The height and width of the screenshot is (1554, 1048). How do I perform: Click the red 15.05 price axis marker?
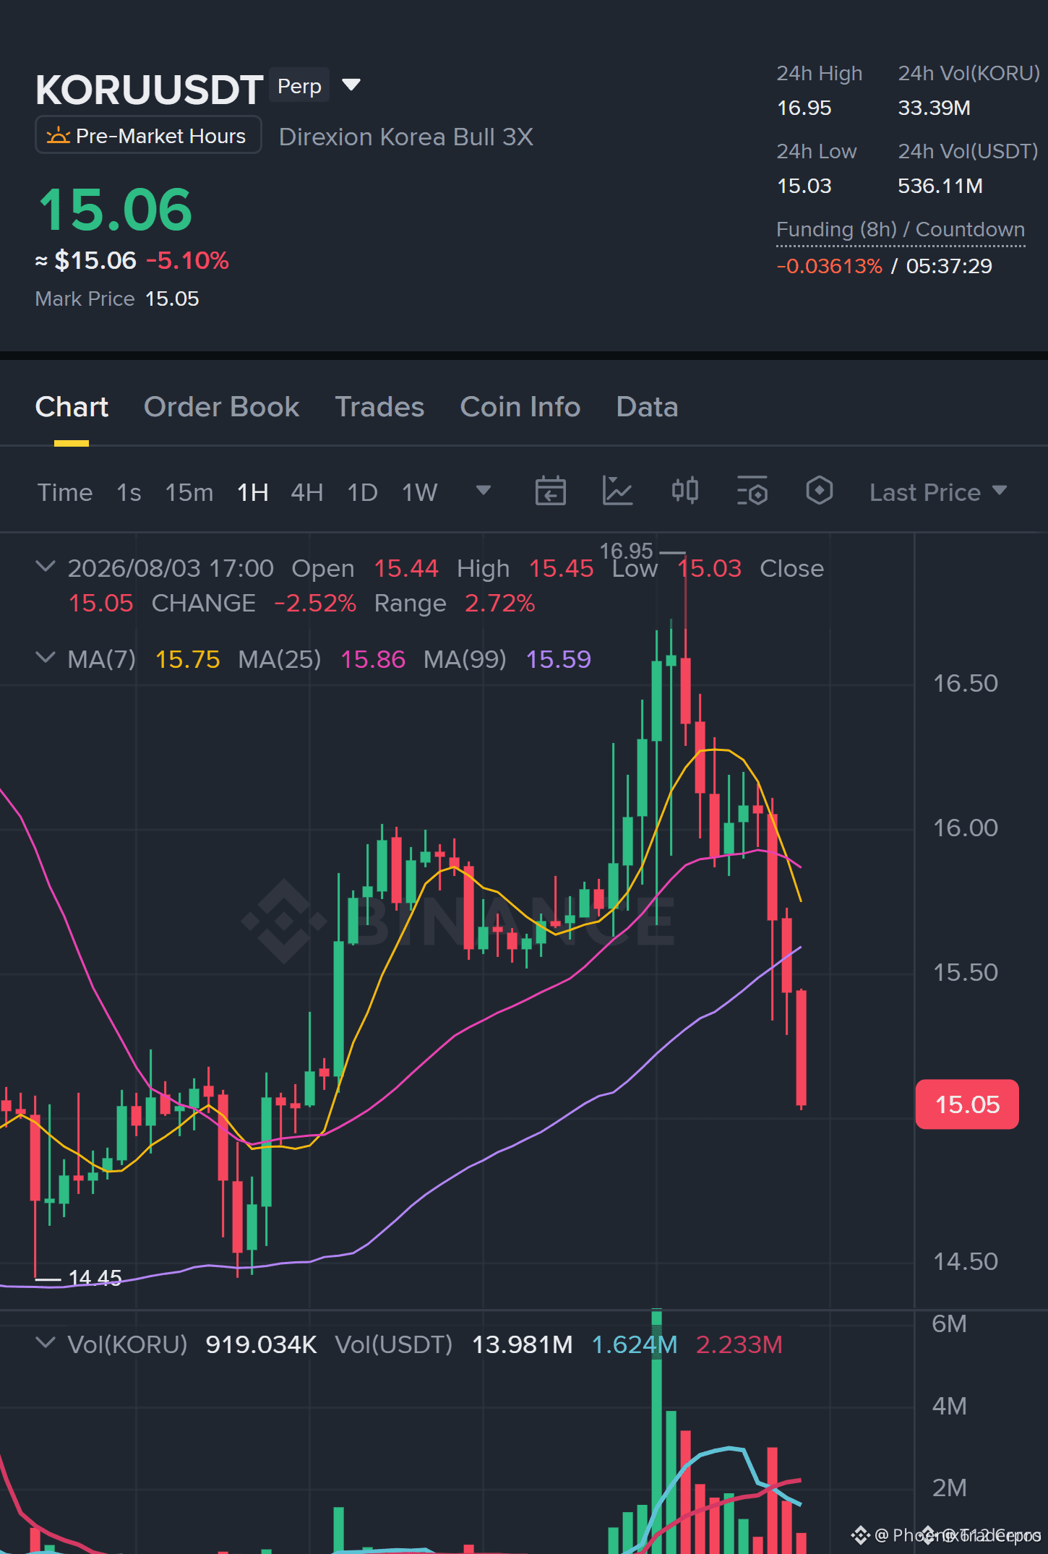point(967,1104)
